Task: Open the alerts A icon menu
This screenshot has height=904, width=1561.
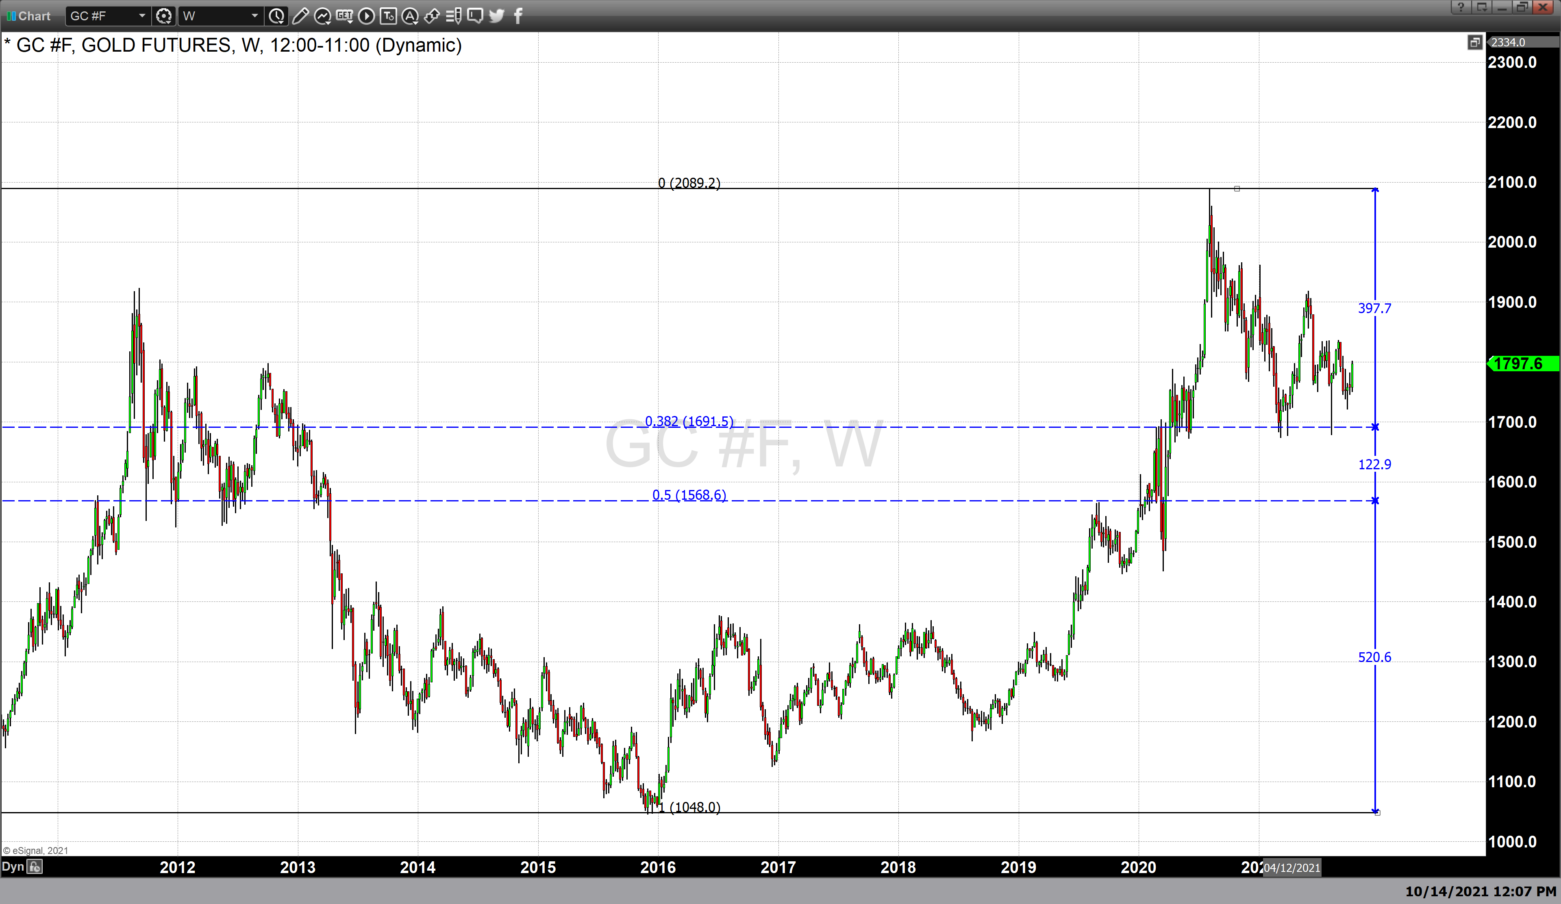Action: click(x=410, y=16)
